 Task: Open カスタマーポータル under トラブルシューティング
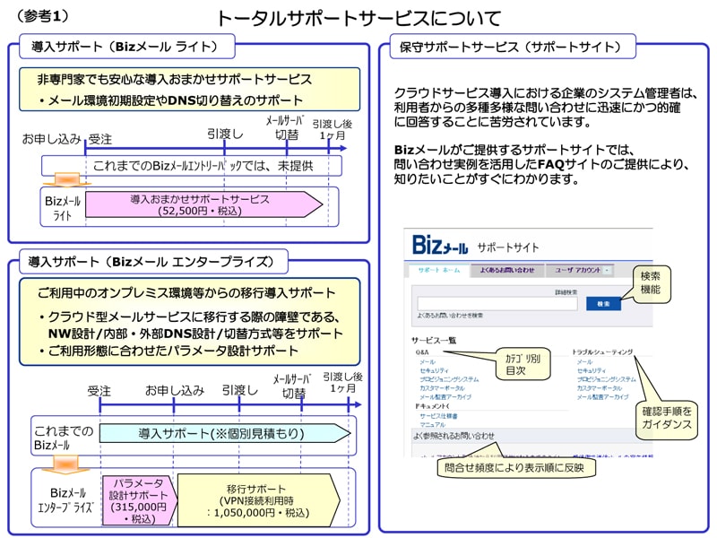pos(599,388)
